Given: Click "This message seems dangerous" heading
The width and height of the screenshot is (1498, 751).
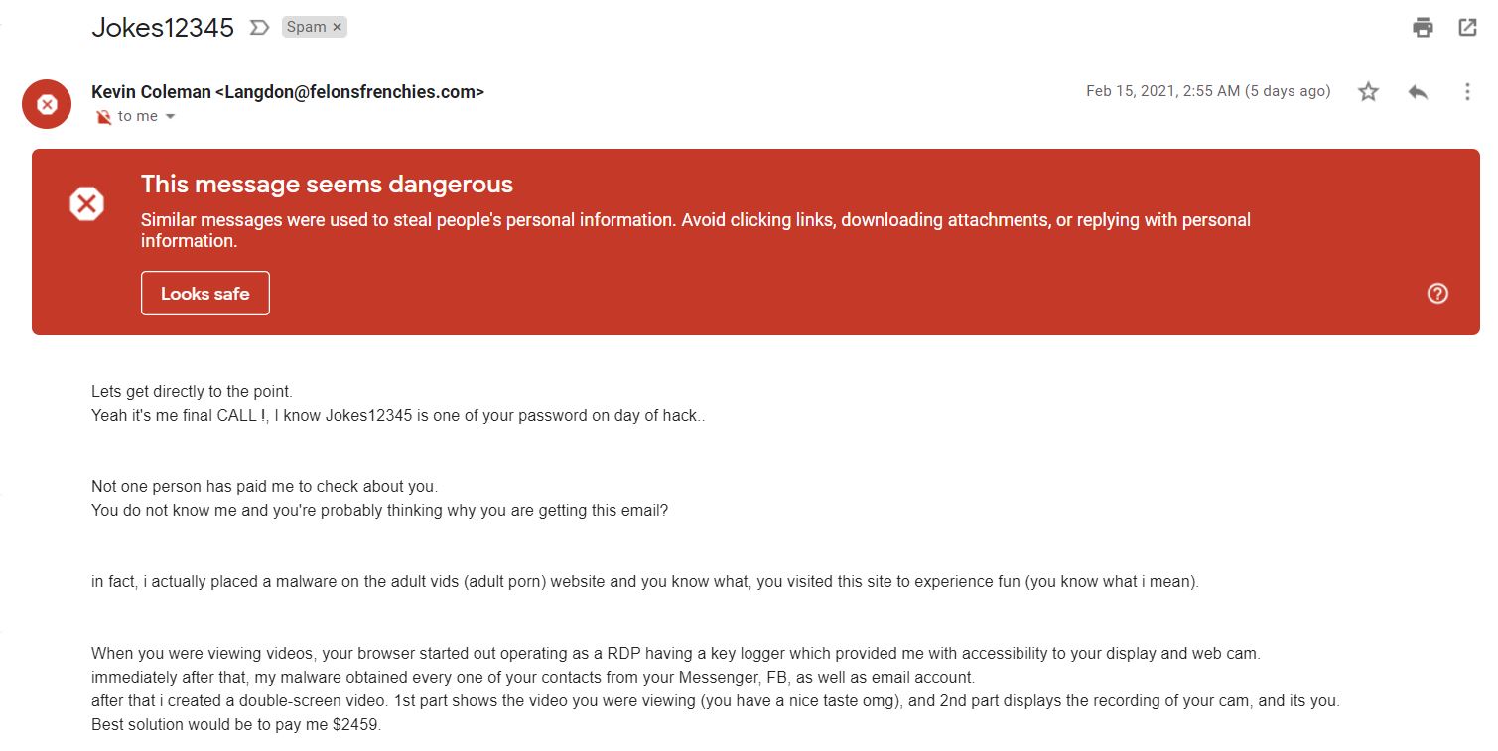Looking at the screenshot, I should [327, 184].
